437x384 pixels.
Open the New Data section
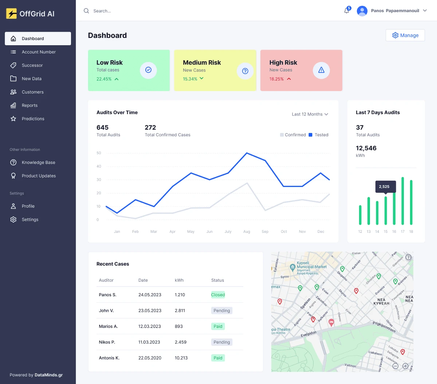coord(38,79)
